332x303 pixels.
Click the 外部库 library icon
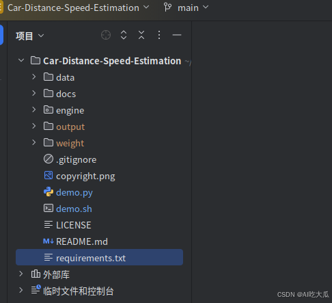pyautogui.click(x=36, y=274)
